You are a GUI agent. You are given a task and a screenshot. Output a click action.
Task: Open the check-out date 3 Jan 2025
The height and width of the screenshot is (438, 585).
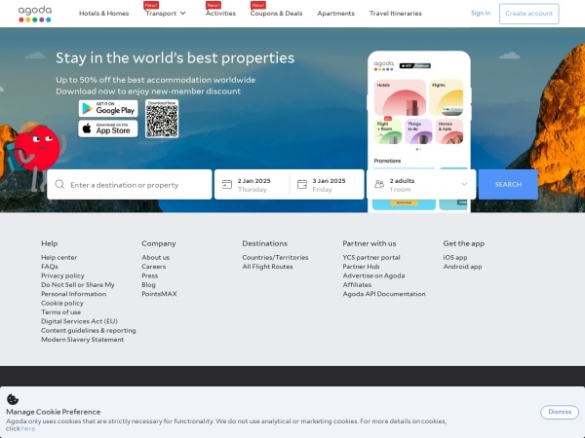click(327, 184)
